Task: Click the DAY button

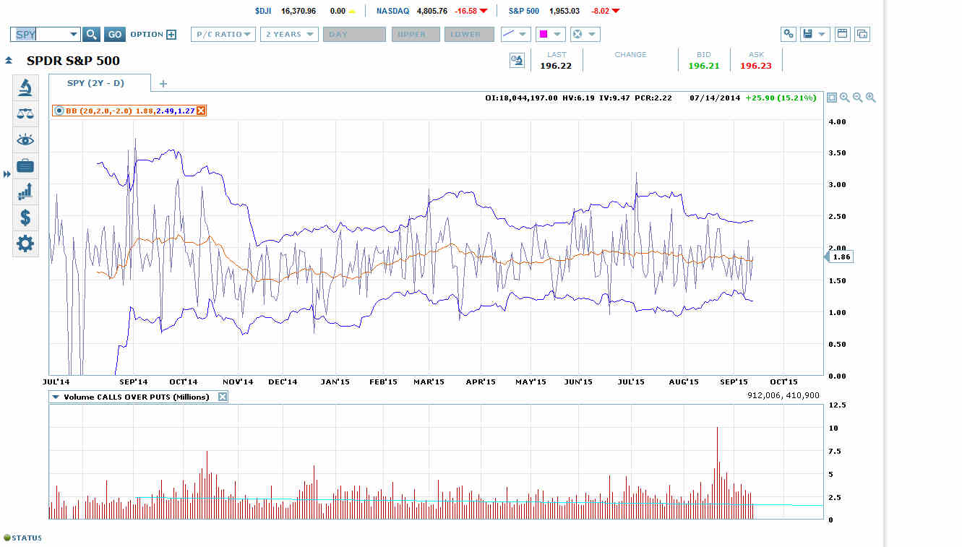Action: click(x=354, y=34)
